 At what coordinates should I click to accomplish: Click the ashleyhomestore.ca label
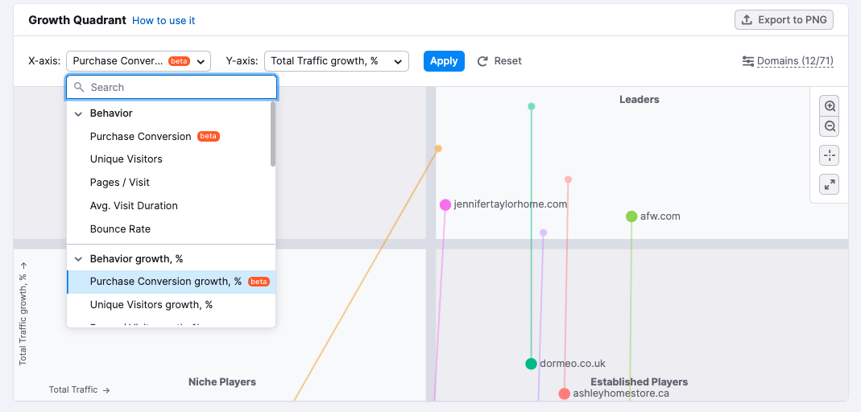[x=621, y=393]
